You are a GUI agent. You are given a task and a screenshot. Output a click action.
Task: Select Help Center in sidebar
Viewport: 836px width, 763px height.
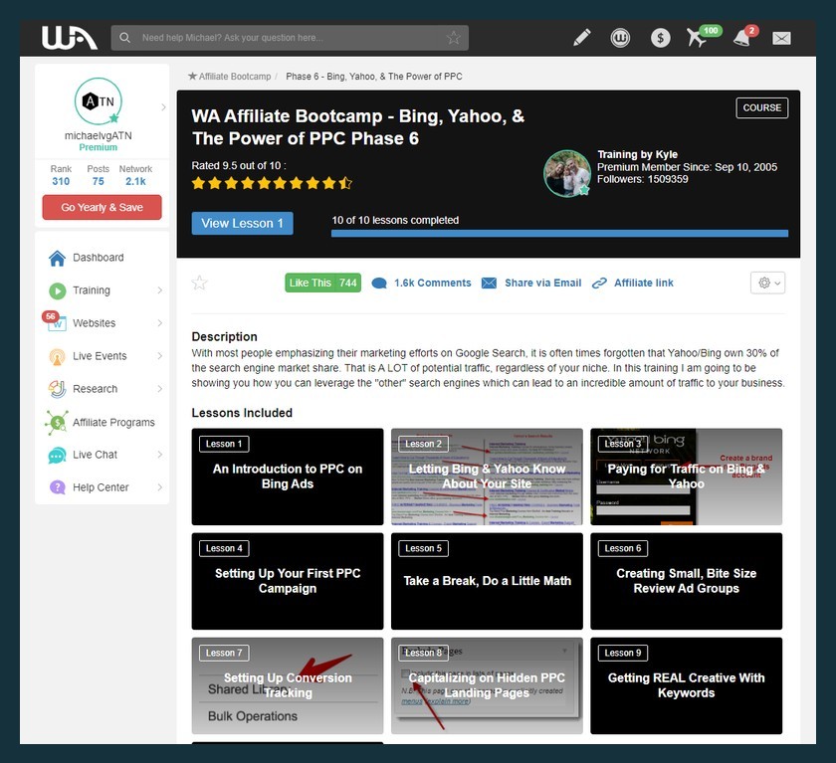pos(101,487)
